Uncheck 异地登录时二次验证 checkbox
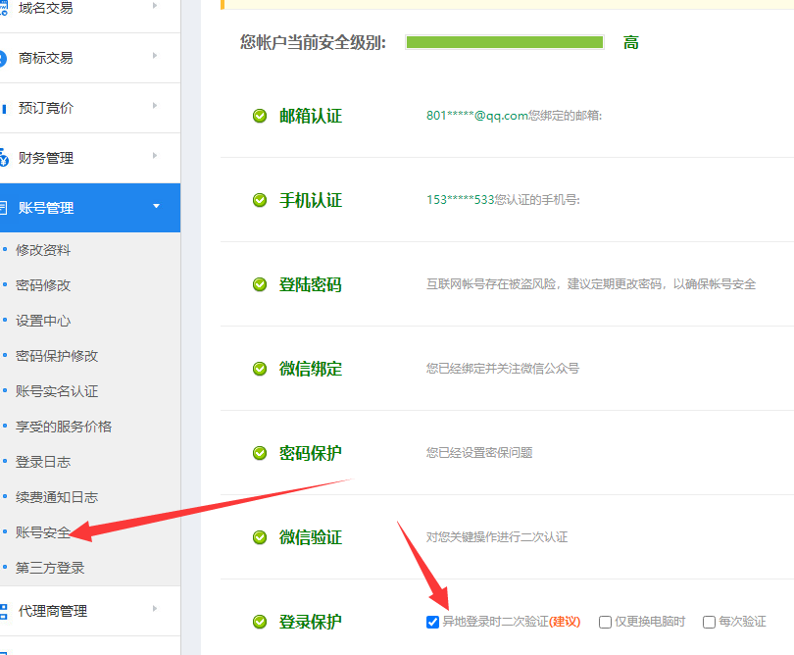 pos(433,622)
